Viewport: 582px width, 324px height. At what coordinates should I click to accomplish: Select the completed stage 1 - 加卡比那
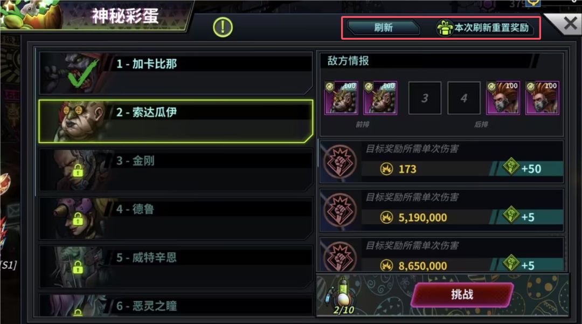click(176, 73)
